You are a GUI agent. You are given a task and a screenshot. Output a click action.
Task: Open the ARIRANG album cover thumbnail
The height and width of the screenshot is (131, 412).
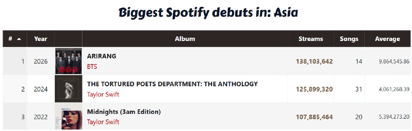(x=68, y=61)
